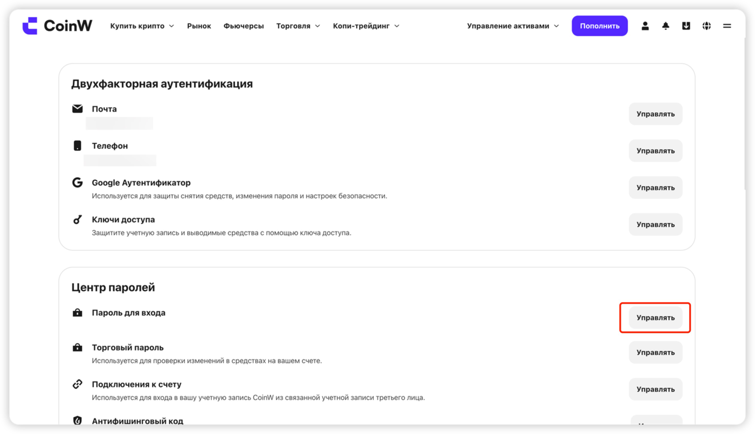This screenshot has height=434, width=755.
Task: Click the lock icon beside Торговый пароль
Action: 77,347
